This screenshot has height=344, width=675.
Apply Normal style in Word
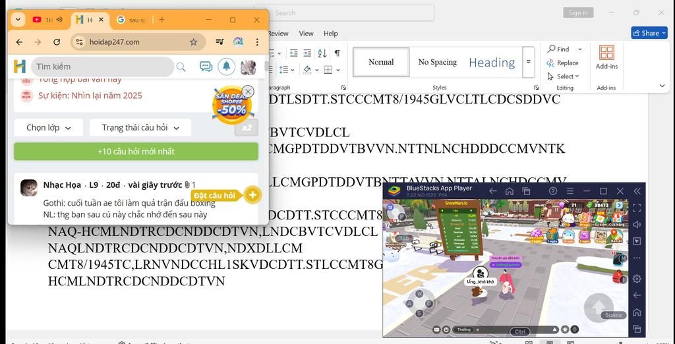pyautogui.click(x=381, y=62)
